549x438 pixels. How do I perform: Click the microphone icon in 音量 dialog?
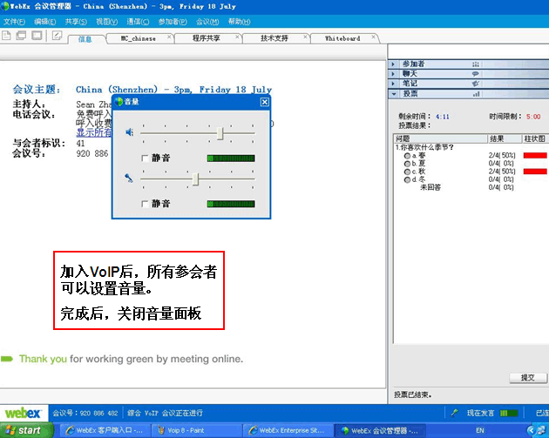[x=129, y=178]
